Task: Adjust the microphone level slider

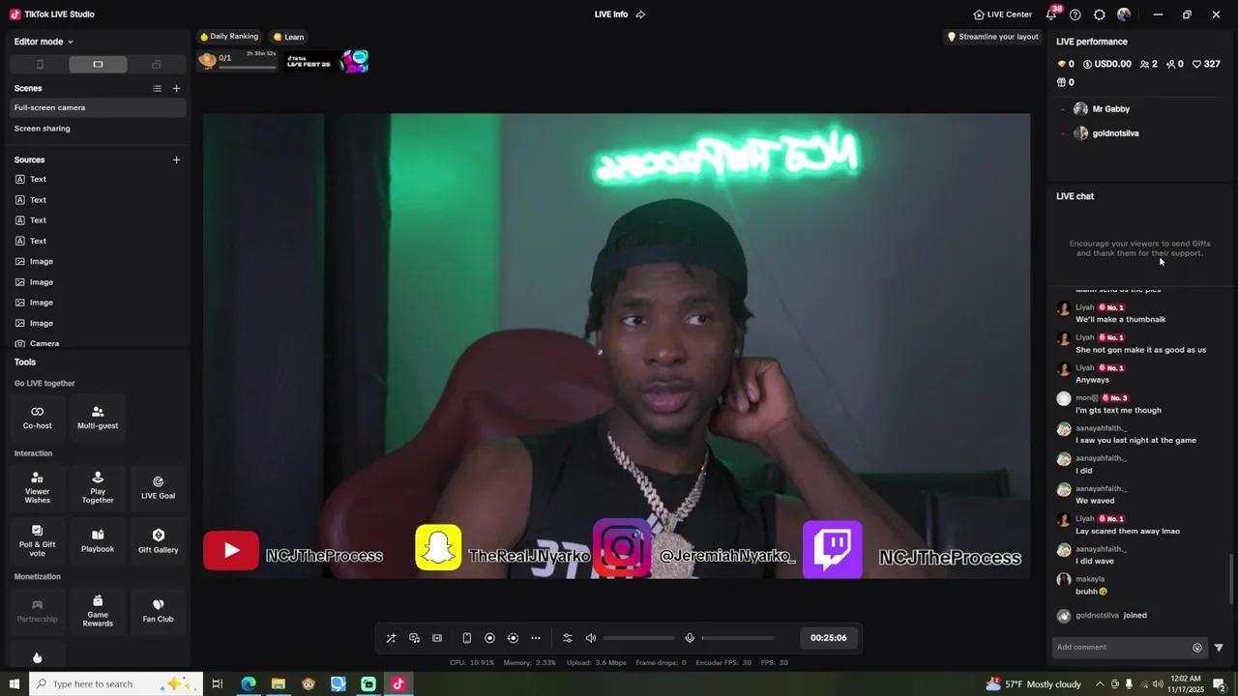Action: click(x=738, y=638)
